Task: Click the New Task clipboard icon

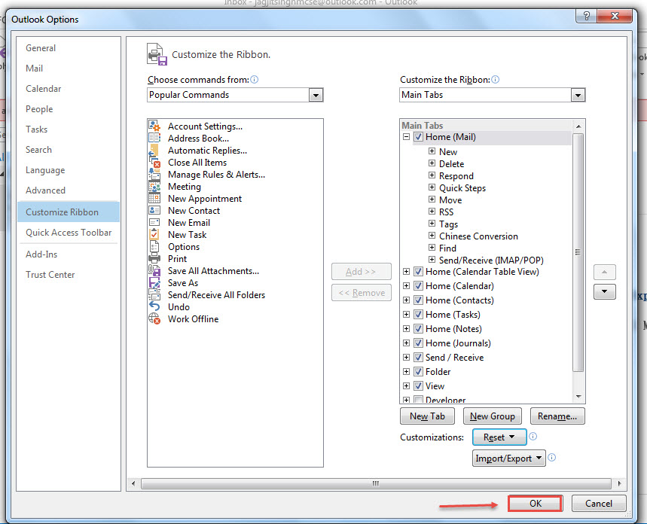Action: (x=154, y=234)
